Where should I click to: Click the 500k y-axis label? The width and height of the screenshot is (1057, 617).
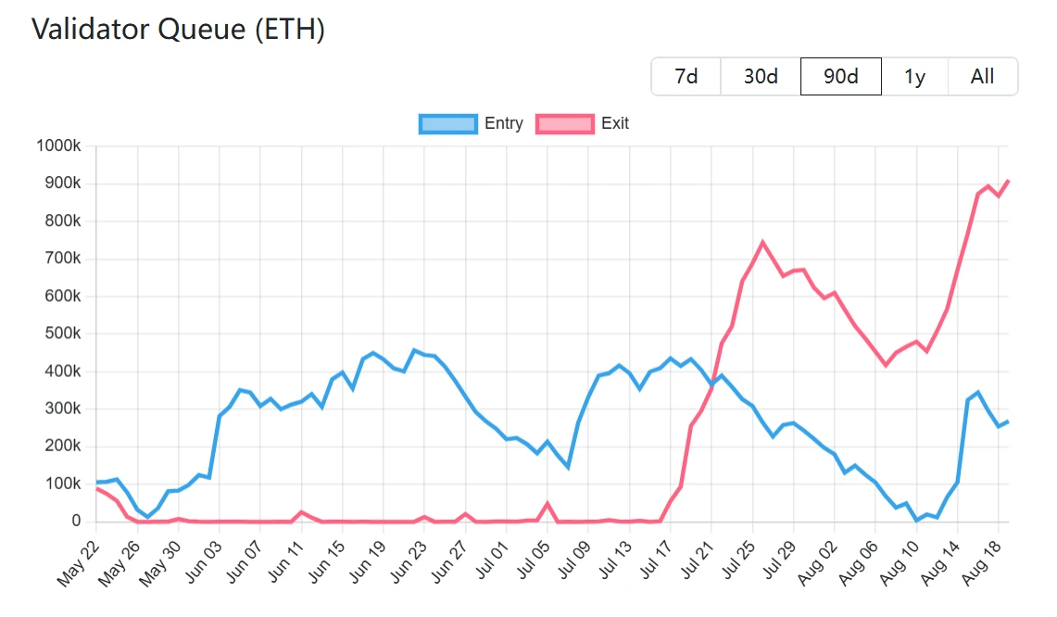pyautogui.click(x=63, y=334)
